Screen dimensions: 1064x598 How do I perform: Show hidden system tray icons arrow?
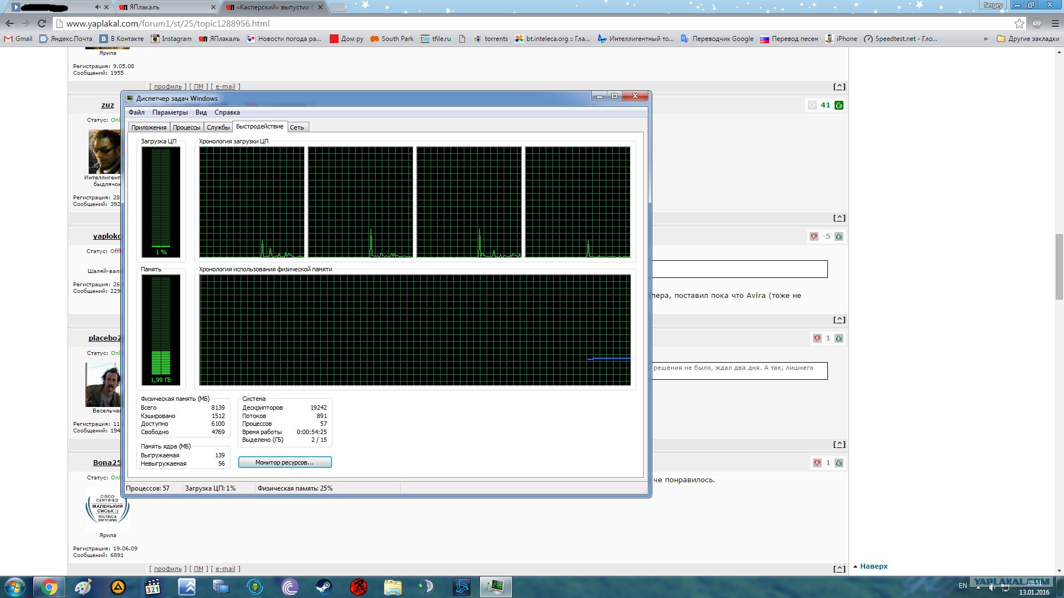[978, 587]
